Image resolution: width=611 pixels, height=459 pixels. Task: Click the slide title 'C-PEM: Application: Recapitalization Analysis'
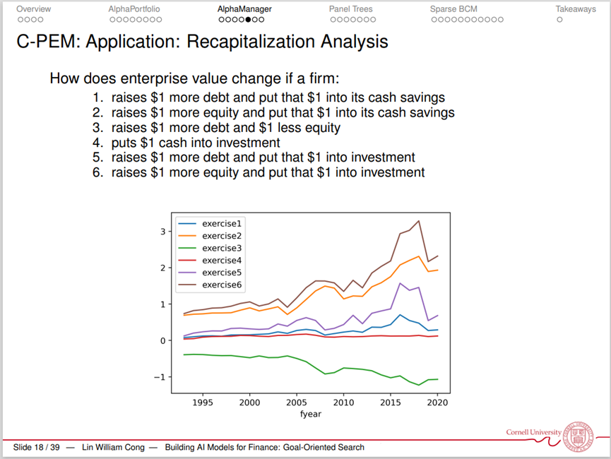click(x=202, y=42)
